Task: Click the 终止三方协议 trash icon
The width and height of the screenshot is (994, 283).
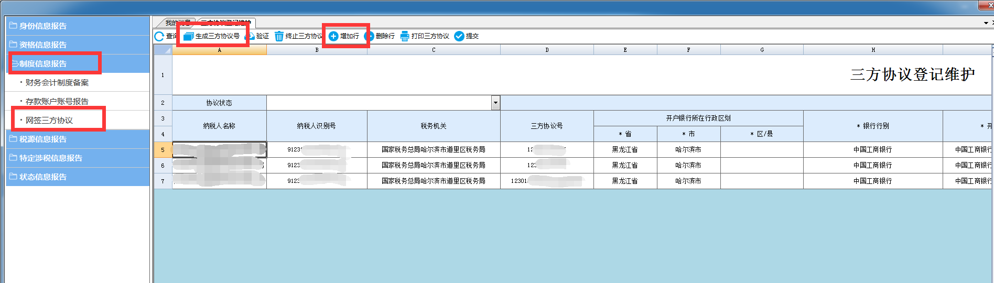Action: tap(279, 36)
